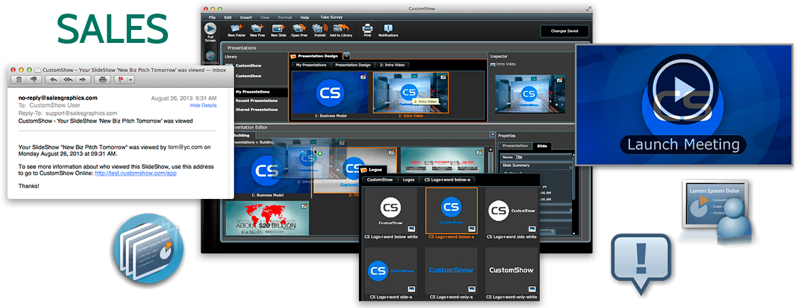Click the Hide Details link in Mail

[203, 106]
